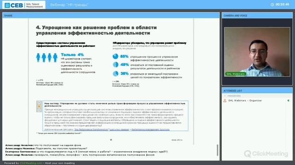Click the 38% pie chart icon

(115, 73)
